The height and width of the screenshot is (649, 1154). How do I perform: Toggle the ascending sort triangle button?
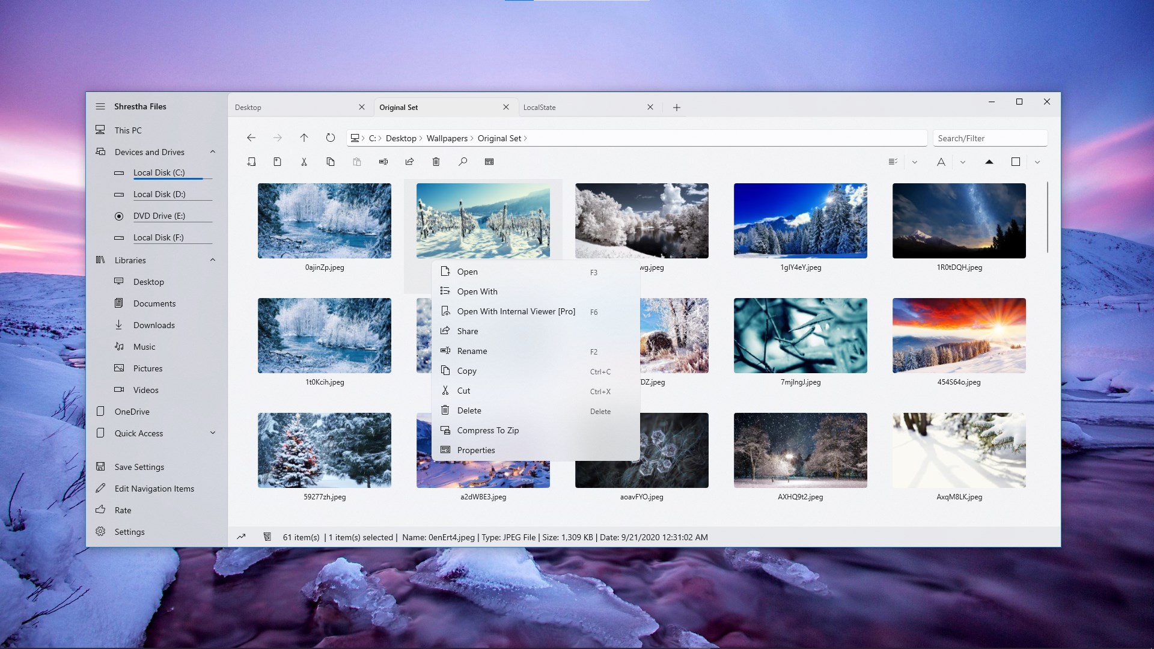pos(989,162)
